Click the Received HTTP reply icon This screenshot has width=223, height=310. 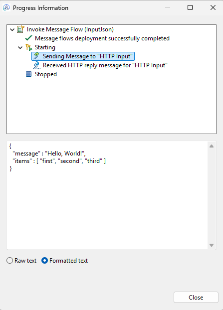coord(36,65)
